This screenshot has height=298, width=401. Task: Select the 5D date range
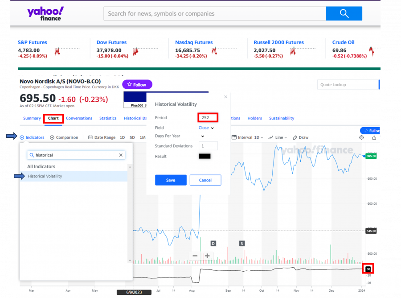pyautogui.click(x=132, y=137)
